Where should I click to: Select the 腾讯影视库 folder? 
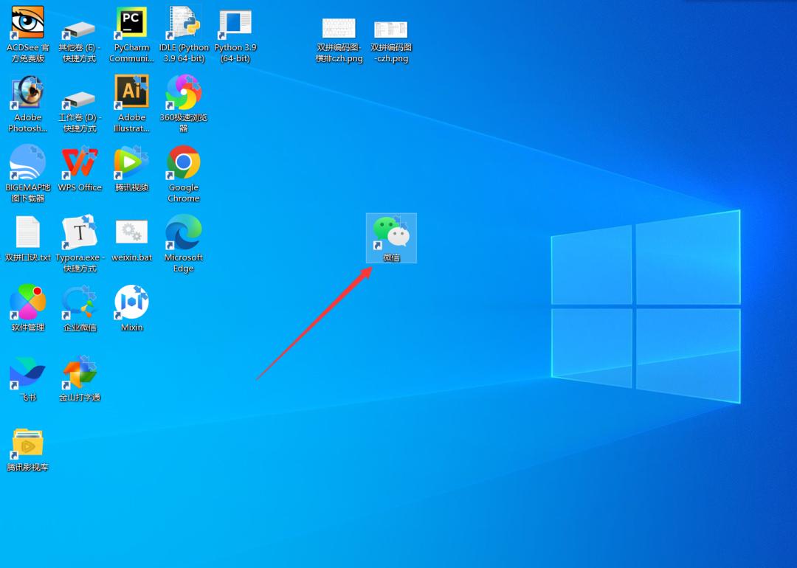tap(28, 443)
